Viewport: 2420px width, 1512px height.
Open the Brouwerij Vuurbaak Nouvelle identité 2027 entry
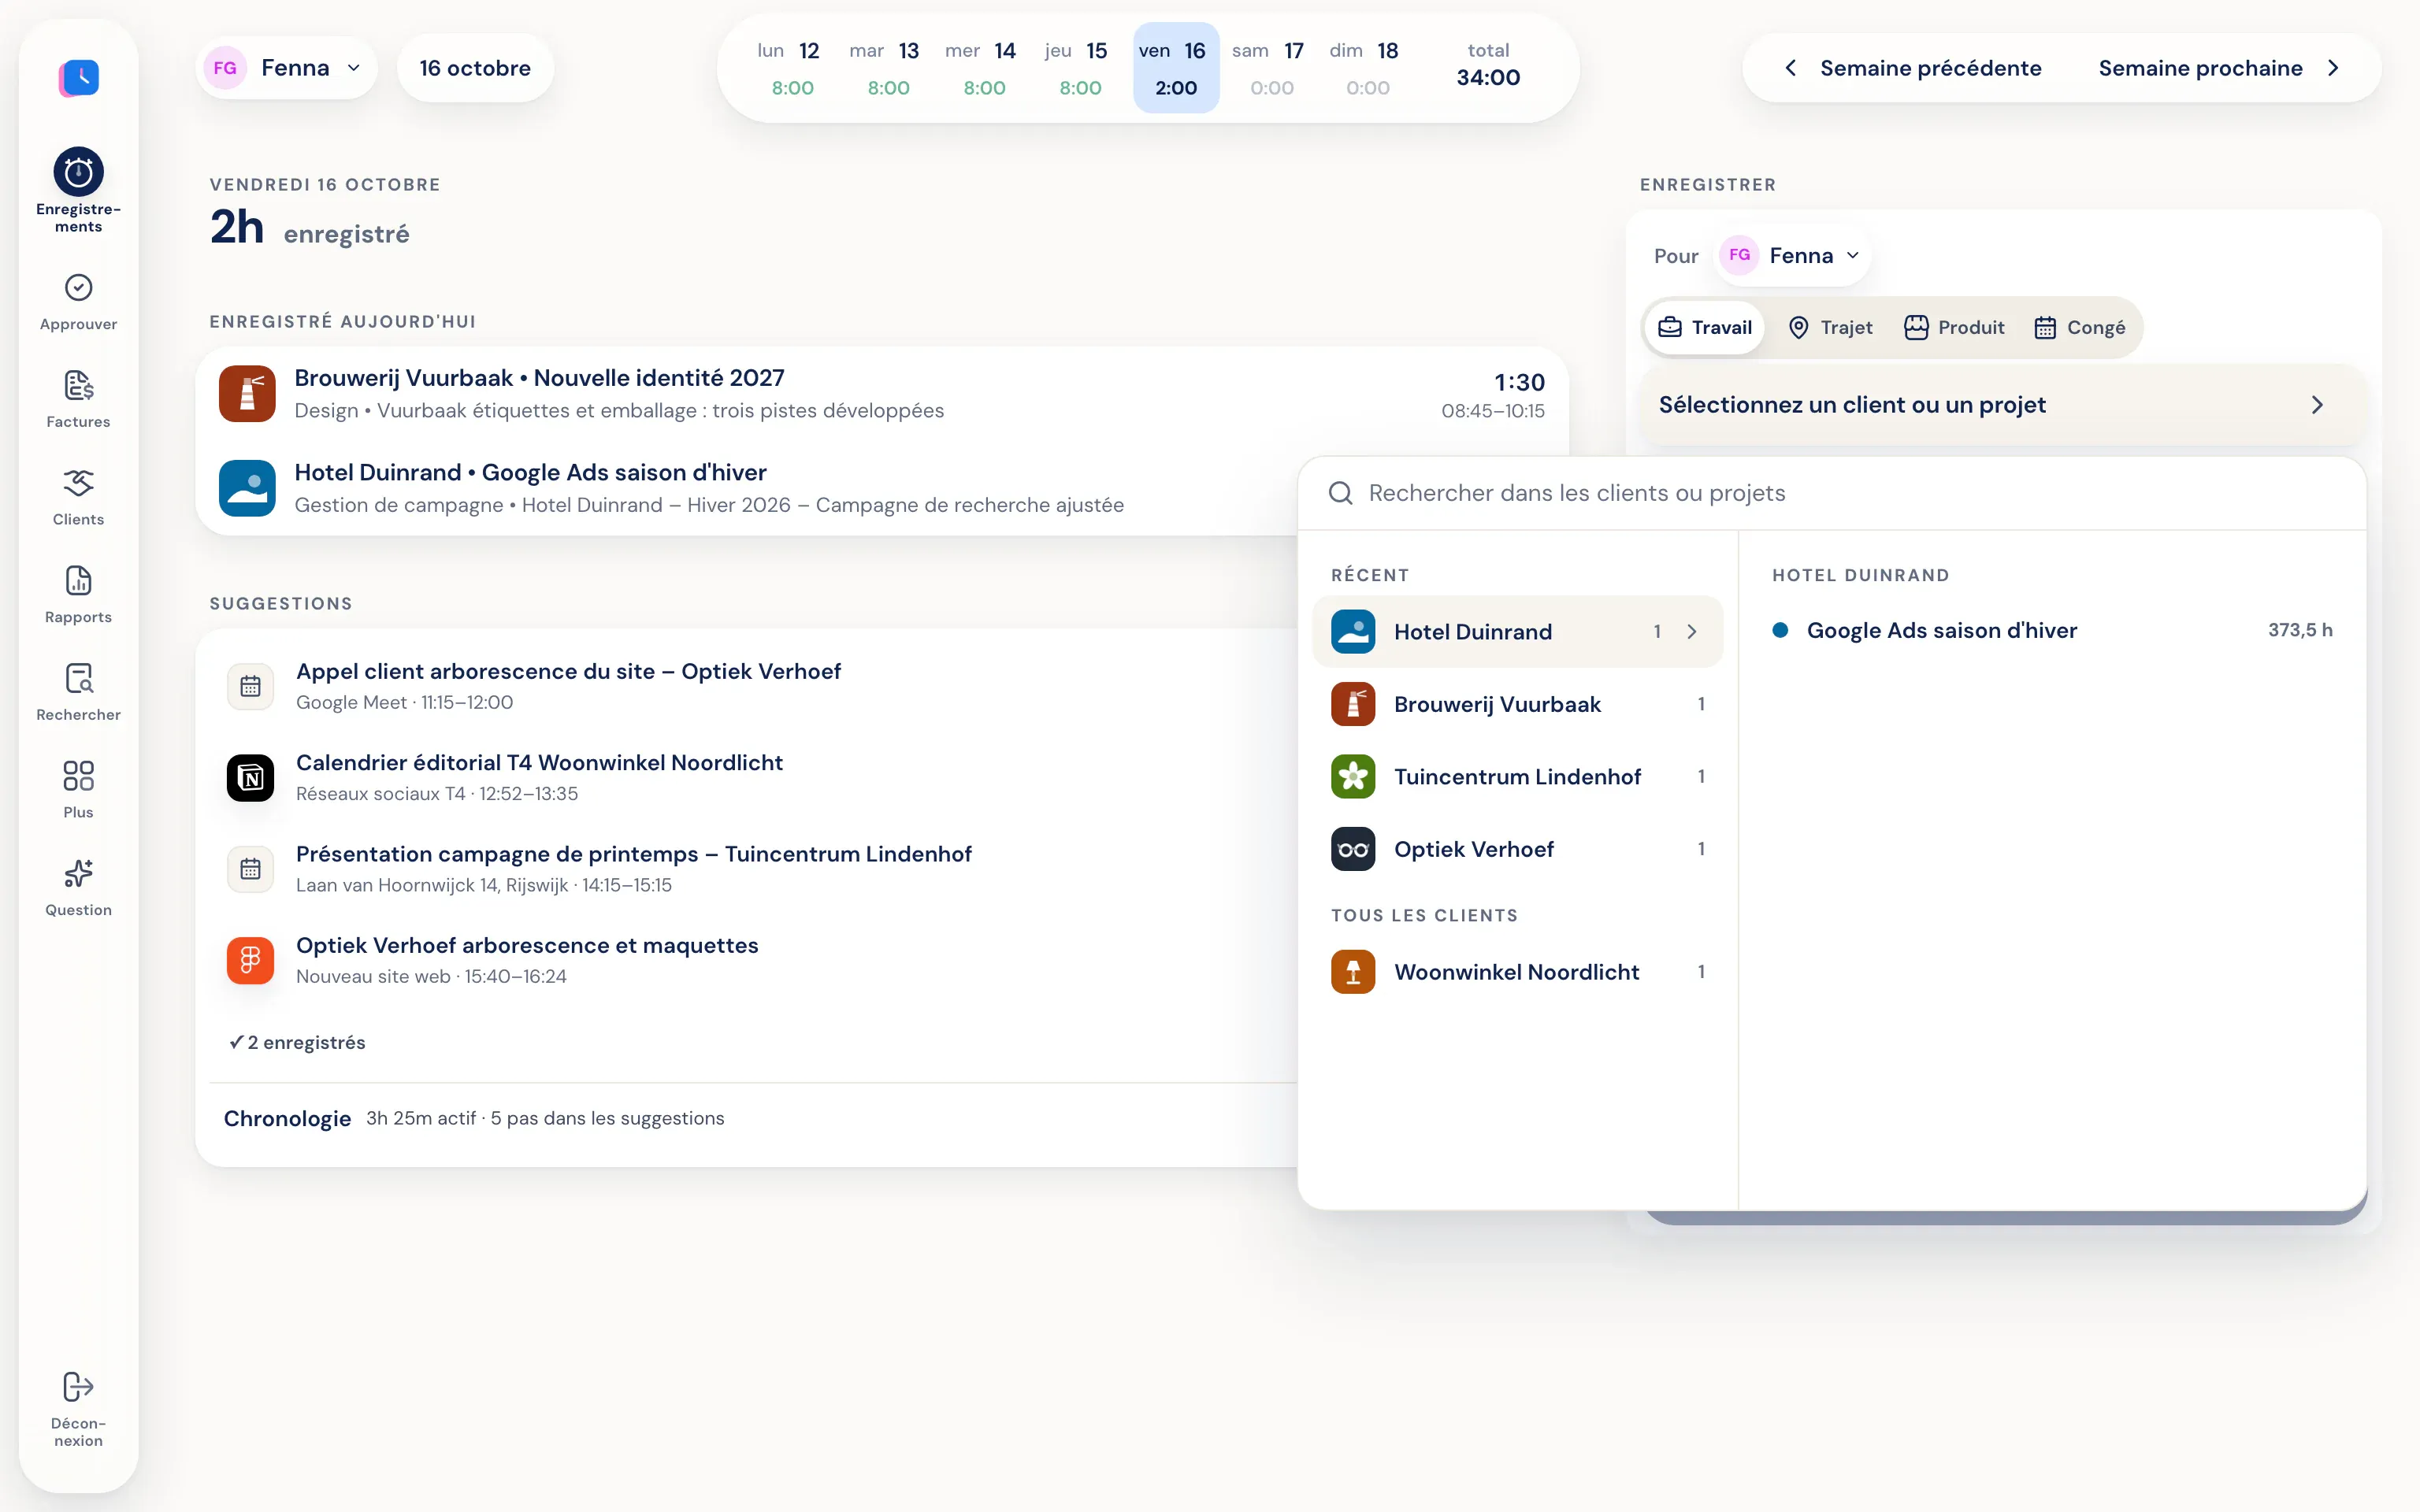882,394
